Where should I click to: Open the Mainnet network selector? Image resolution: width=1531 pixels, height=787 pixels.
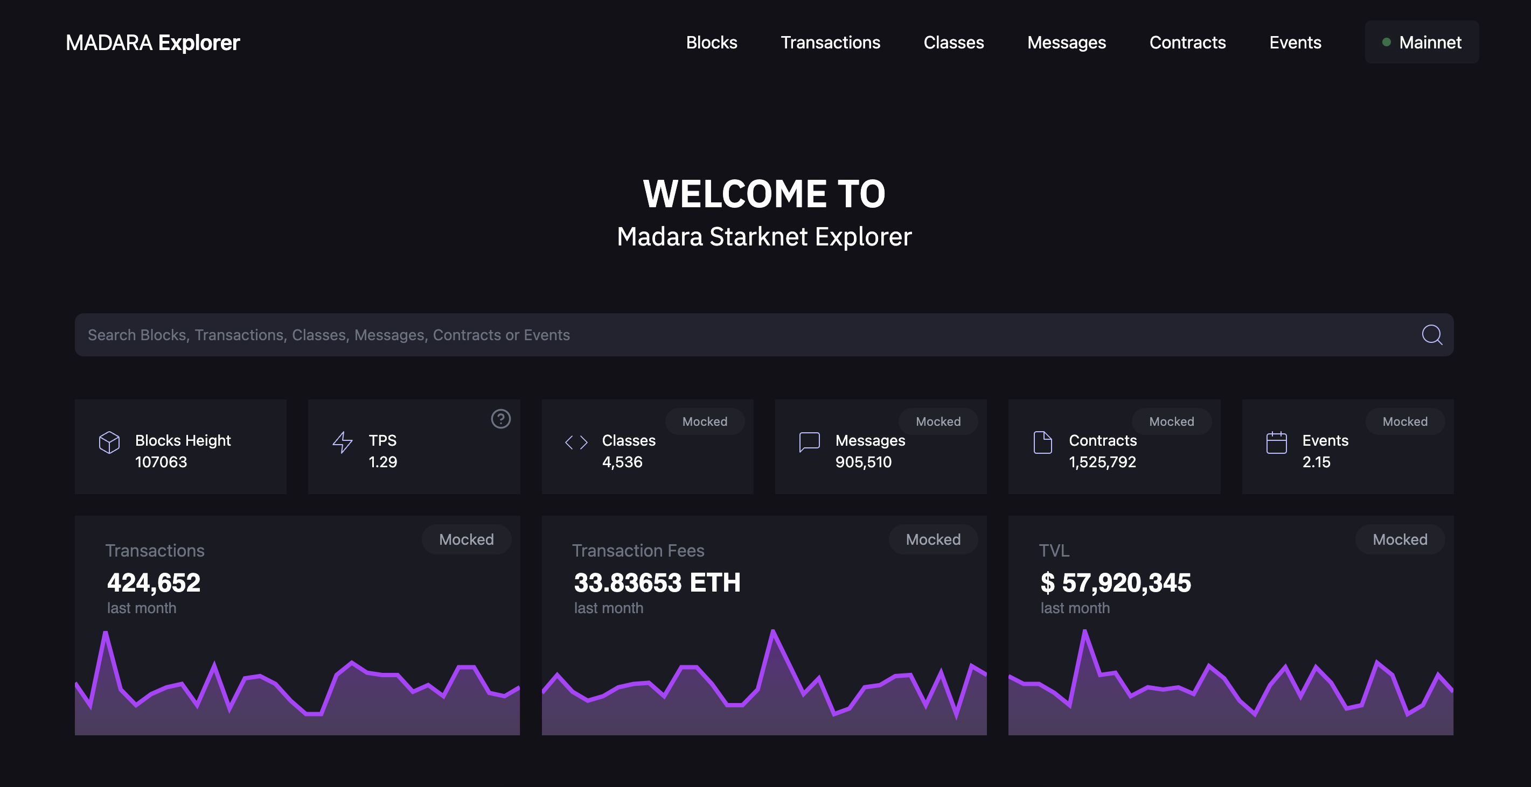[x=1422, y=42]
